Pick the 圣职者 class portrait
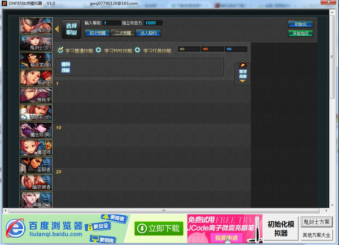339x245 pixels. tap(36, 166)
